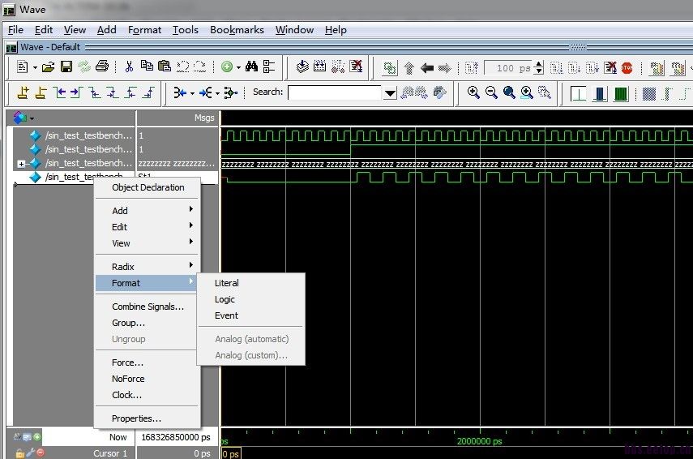Viewport: 693px width, 459px height.
Task: Click the Restart simulation icon
Action: pyautogui.click(x=472, y=67)
